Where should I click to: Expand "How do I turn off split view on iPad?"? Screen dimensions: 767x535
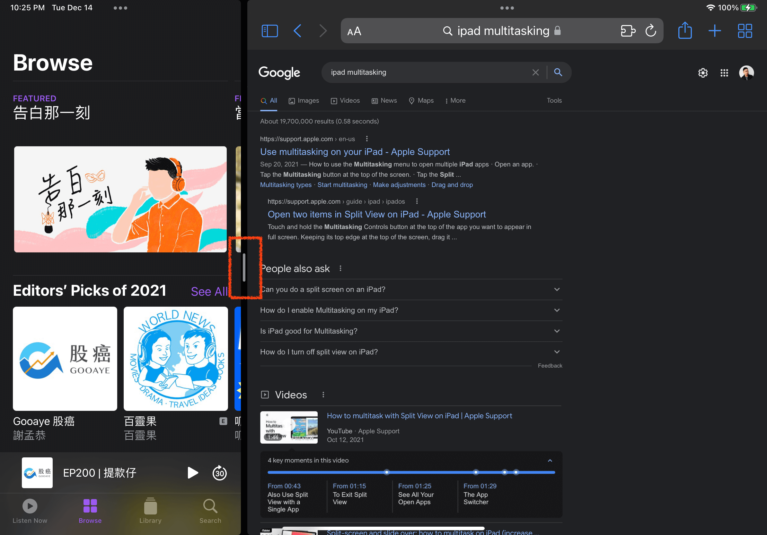pyautogui.click(x=411, y=352)
